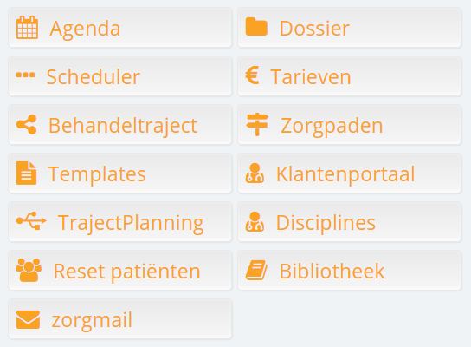
Task: Click the envelope icon beside zorgmail
Action: 28,319
